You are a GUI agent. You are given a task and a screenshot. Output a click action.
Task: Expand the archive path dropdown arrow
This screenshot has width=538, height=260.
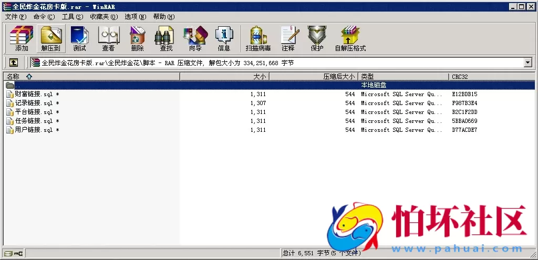(x=528, y=63)
